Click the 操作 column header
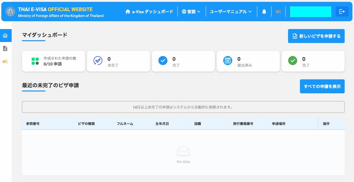This screenshot has width=354, height=182. (326, 124)
